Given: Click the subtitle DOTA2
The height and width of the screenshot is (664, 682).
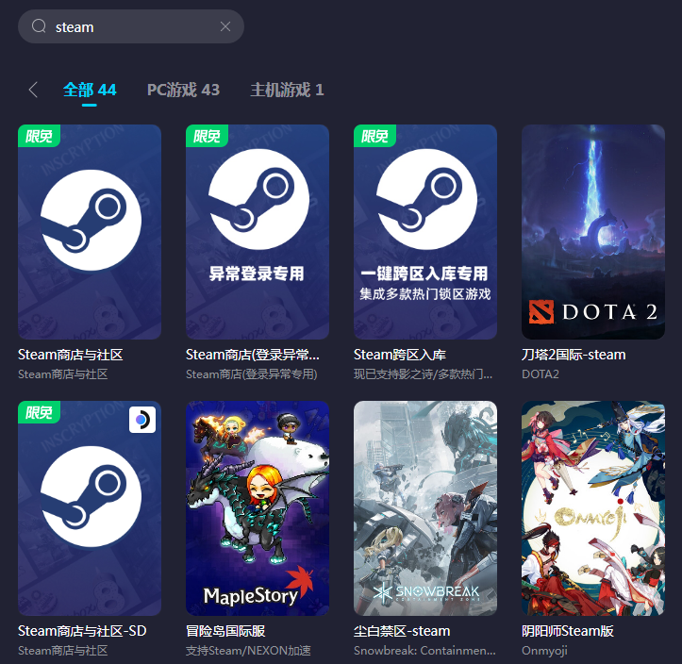Looking at the screenshot, I should (x=541, y=374).
